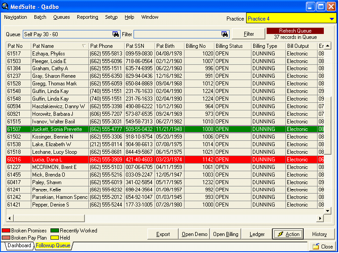
Task: Click the binoculars icon in Filter field
Action: click(225, 34)
